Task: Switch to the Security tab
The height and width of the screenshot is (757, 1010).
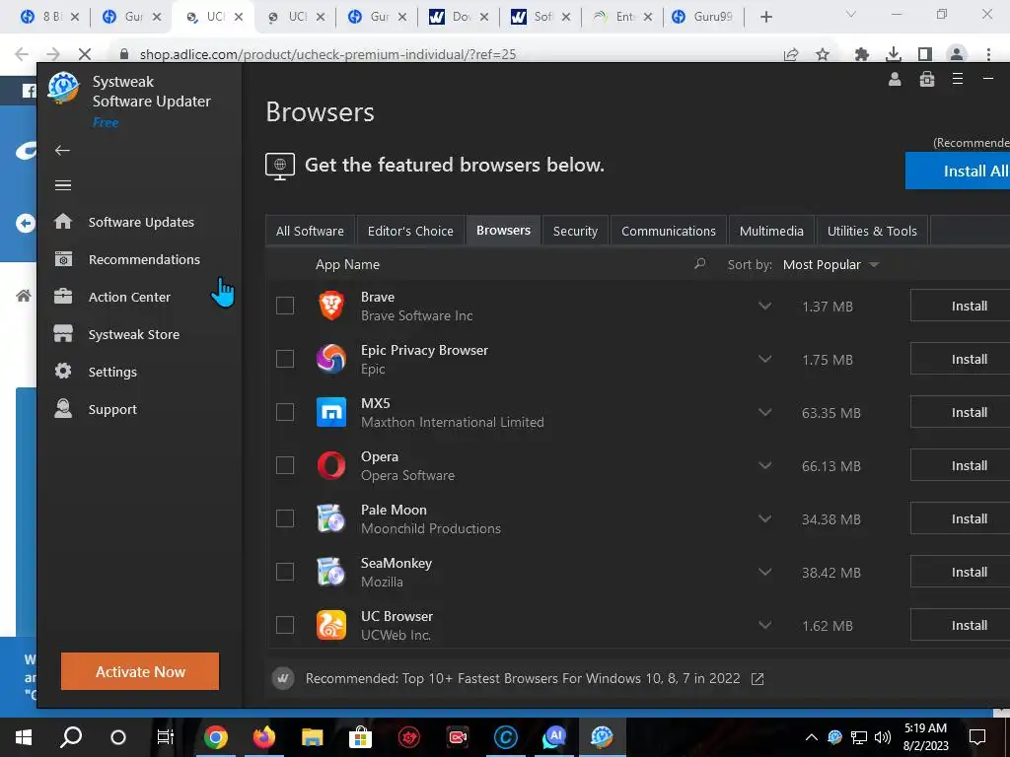Action: point(575,231)
